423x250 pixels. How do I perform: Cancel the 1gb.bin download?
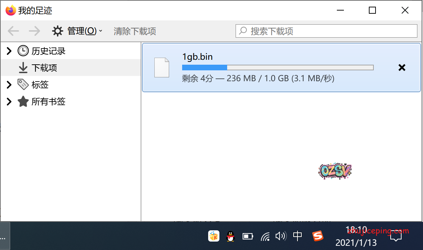402,68
